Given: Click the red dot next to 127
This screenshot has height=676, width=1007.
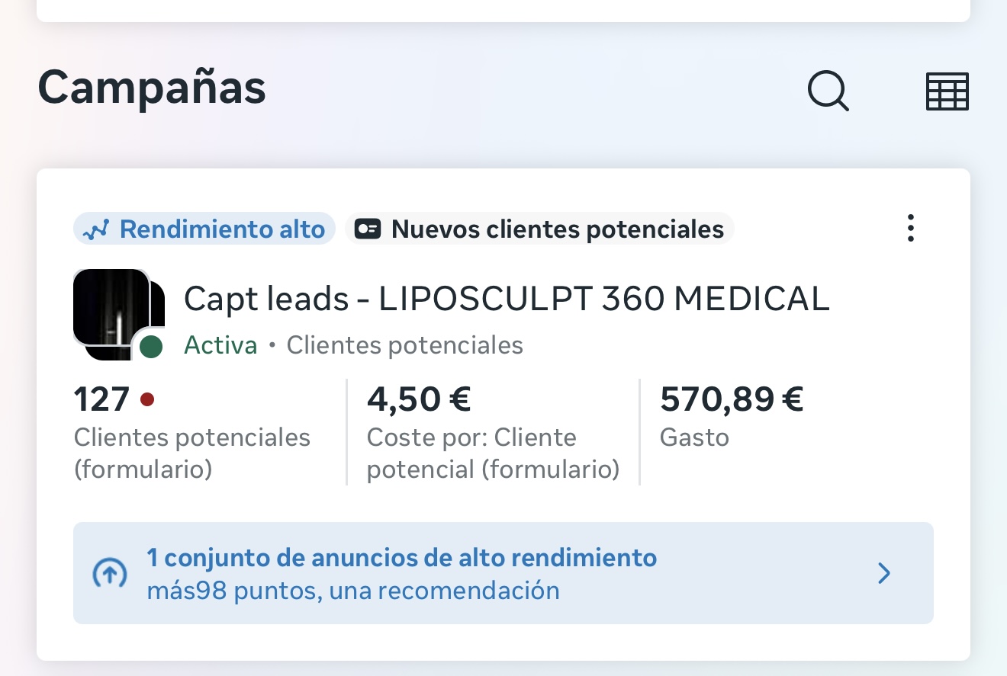Looking at the screenshot, I should coord(148,399).
